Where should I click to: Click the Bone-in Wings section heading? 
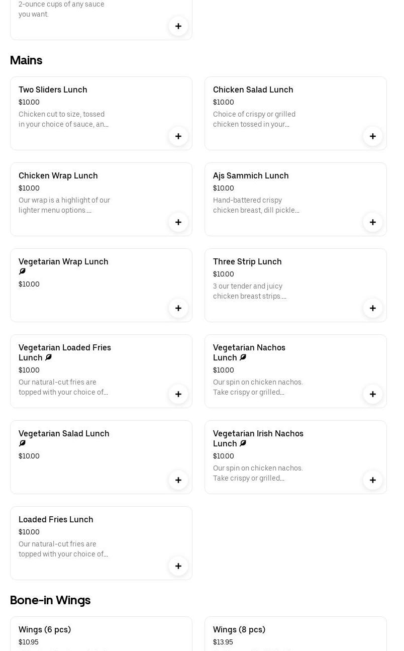pyautogui.click(x=50, y=600)
